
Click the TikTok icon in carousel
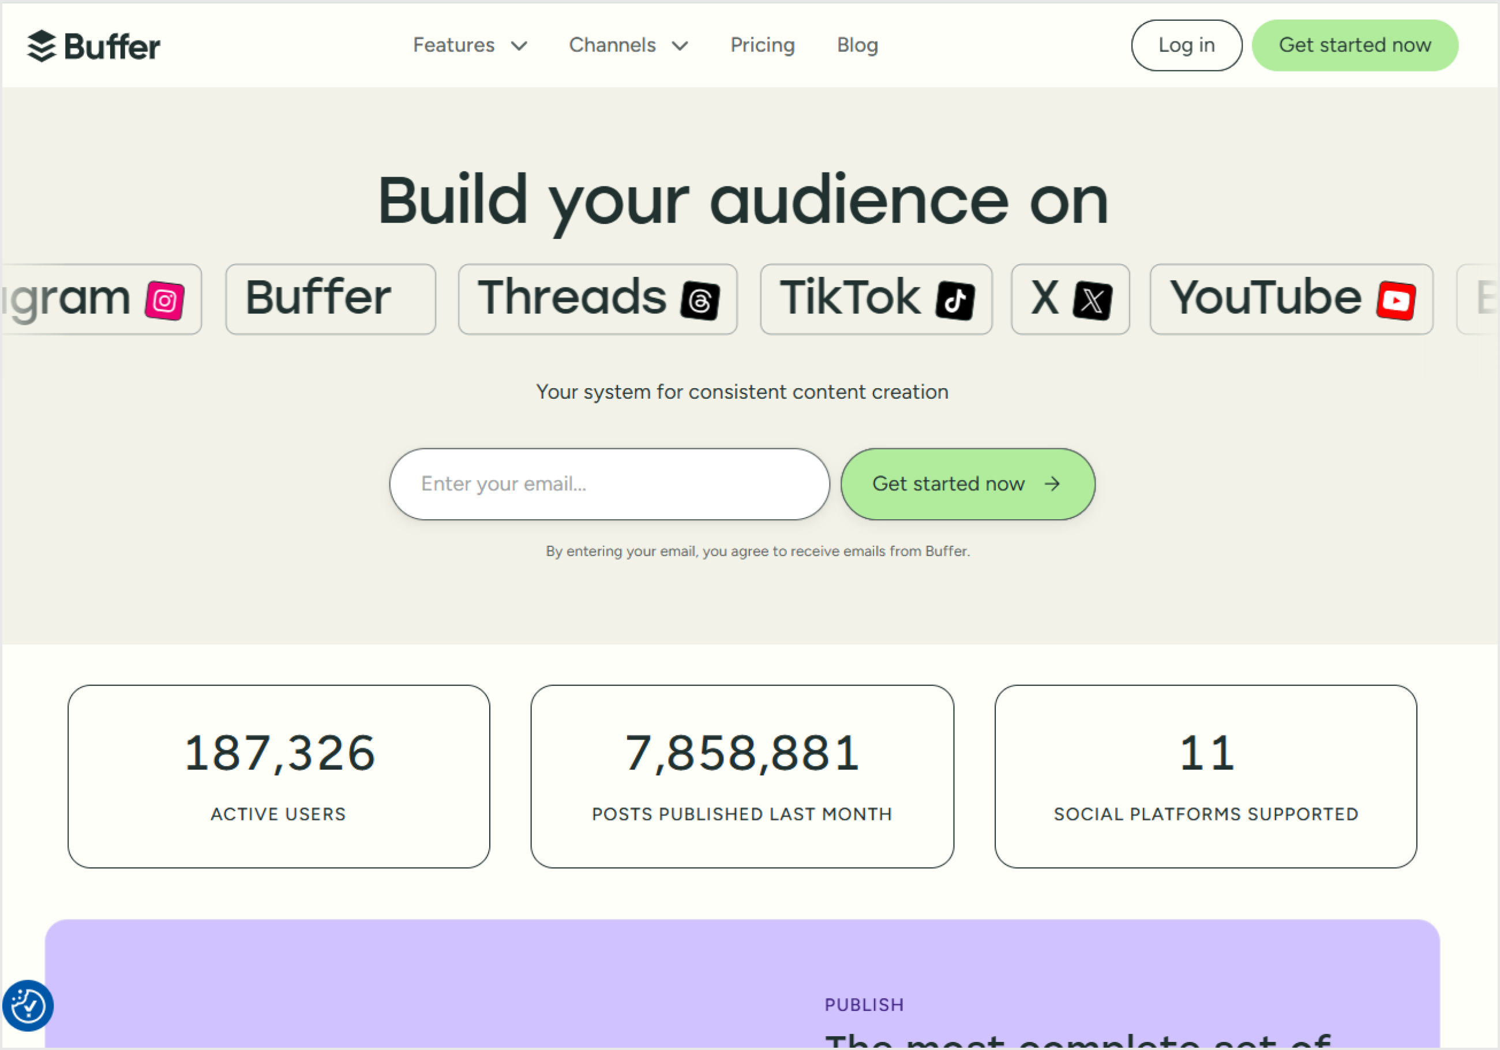pos(955,301)
